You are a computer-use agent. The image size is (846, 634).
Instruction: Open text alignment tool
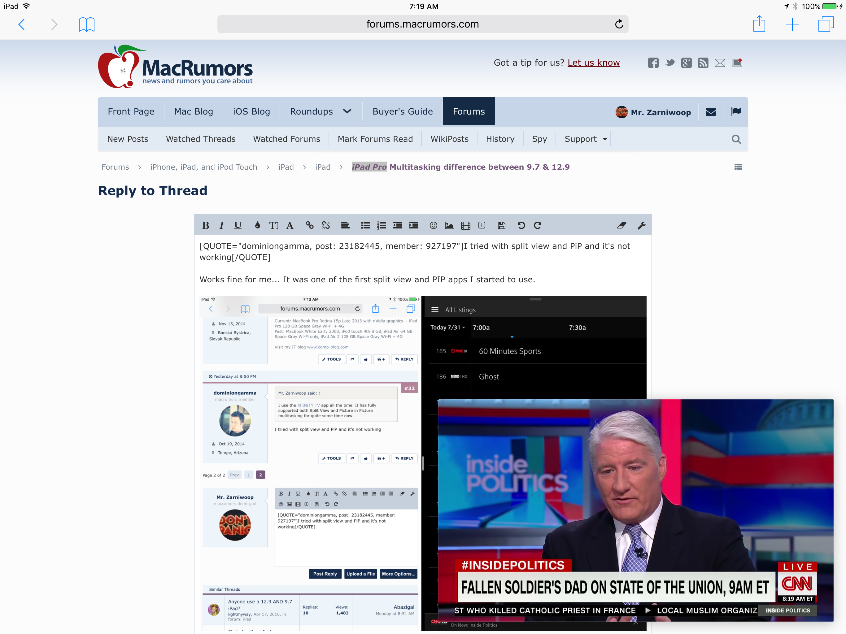[345, 225]
